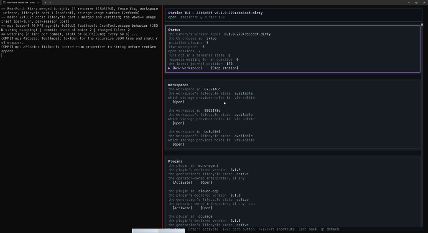Click 'q: detach' footer hint
This screenshot has width=428, height=233.
tap(330, 229)
